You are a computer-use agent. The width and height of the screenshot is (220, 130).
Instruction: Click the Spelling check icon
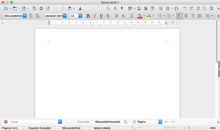(x=115, y=8)
